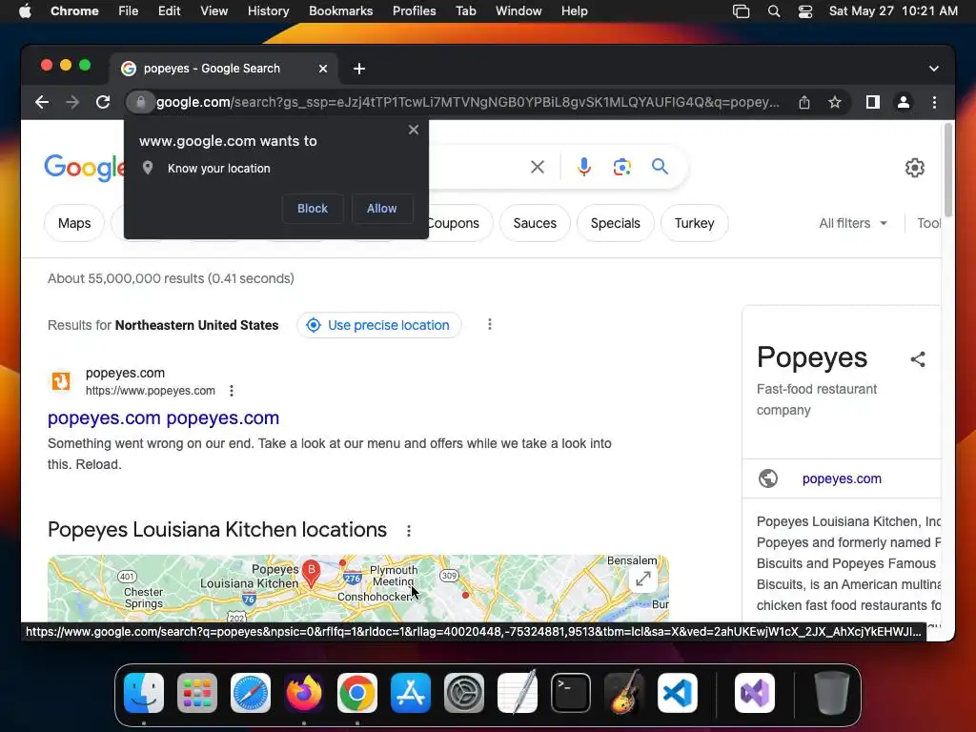
Task: Open more options next to Use precise location
Action: (490, 324)
